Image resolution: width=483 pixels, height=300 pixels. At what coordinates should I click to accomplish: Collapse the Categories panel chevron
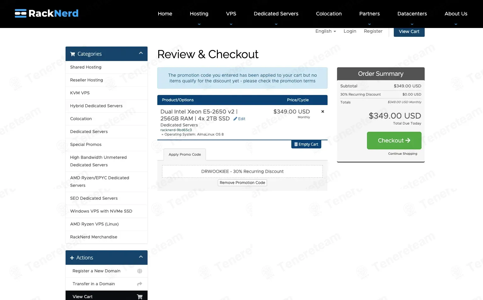point(141,53)
